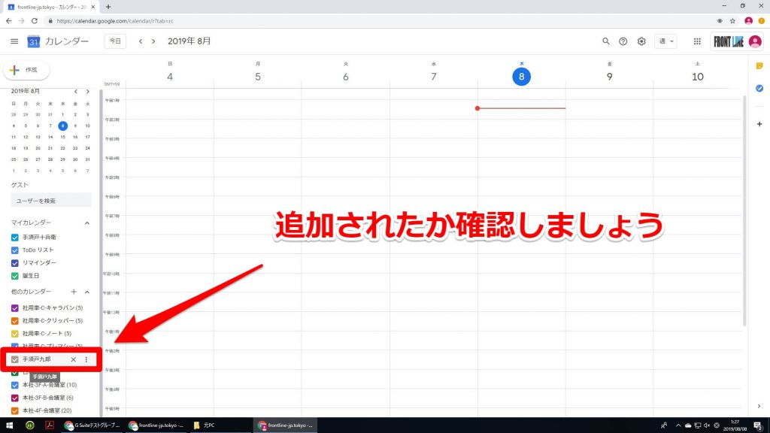Image resolution: width=770 pixels, height=433 pixels.
Task: Open Adobe Acrobat taskbar icon
Action: [50, 425]
